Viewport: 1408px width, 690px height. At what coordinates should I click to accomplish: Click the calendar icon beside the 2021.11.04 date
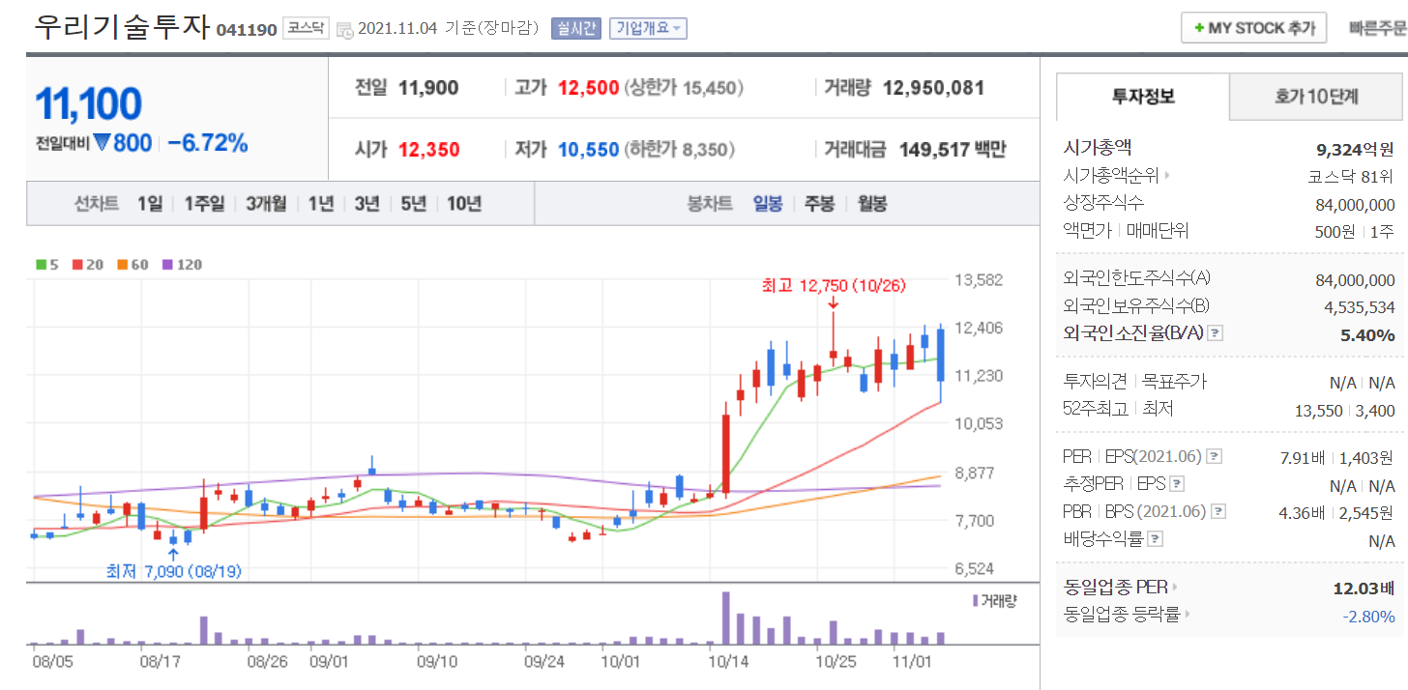pos(345,30)
